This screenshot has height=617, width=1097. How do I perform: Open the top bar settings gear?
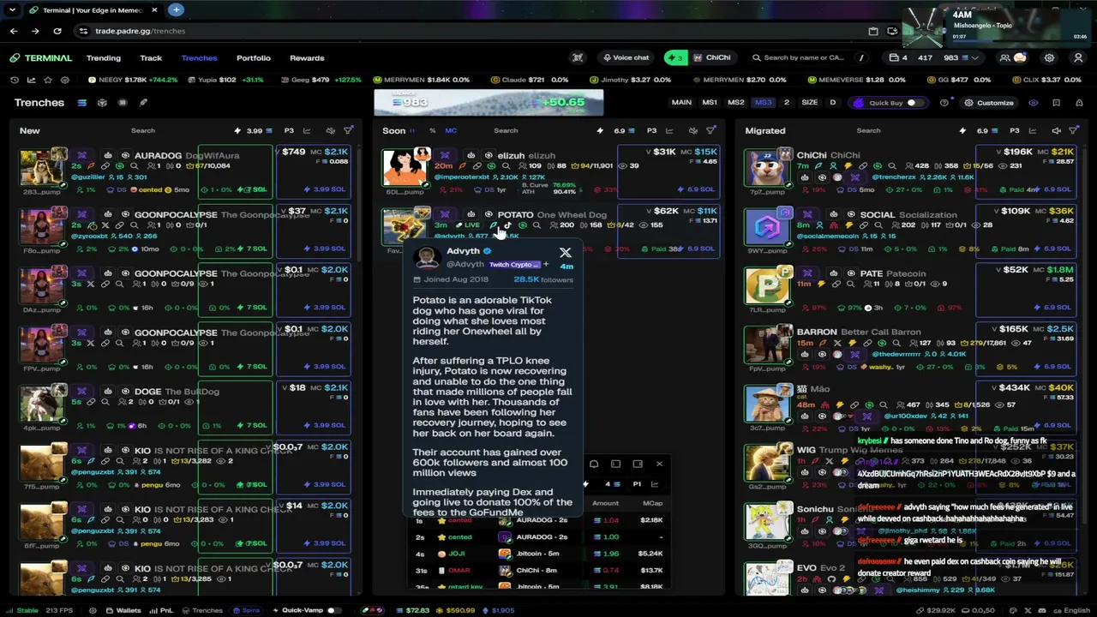tap(1049, 58)
